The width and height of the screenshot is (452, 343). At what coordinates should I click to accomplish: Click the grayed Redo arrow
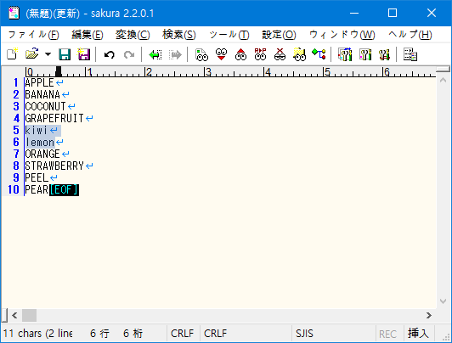click(129, 54)
